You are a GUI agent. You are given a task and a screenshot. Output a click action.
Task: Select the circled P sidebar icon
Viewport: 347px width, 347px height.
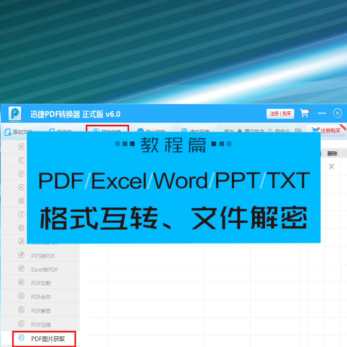21,174
